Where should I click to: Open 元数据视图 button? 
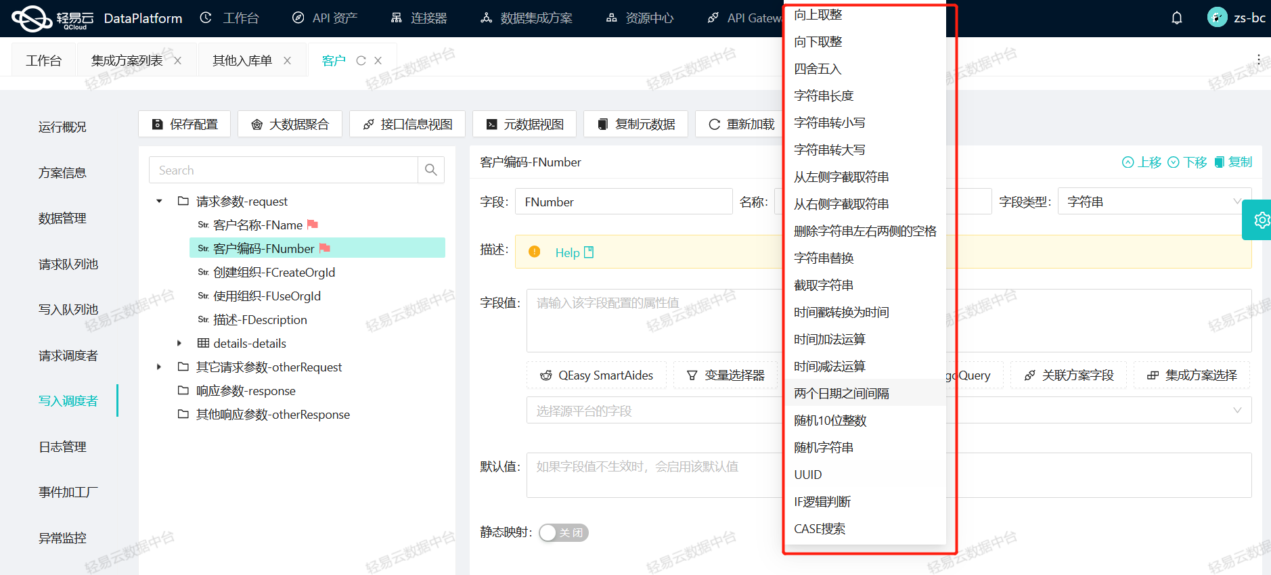coord(525,124)
